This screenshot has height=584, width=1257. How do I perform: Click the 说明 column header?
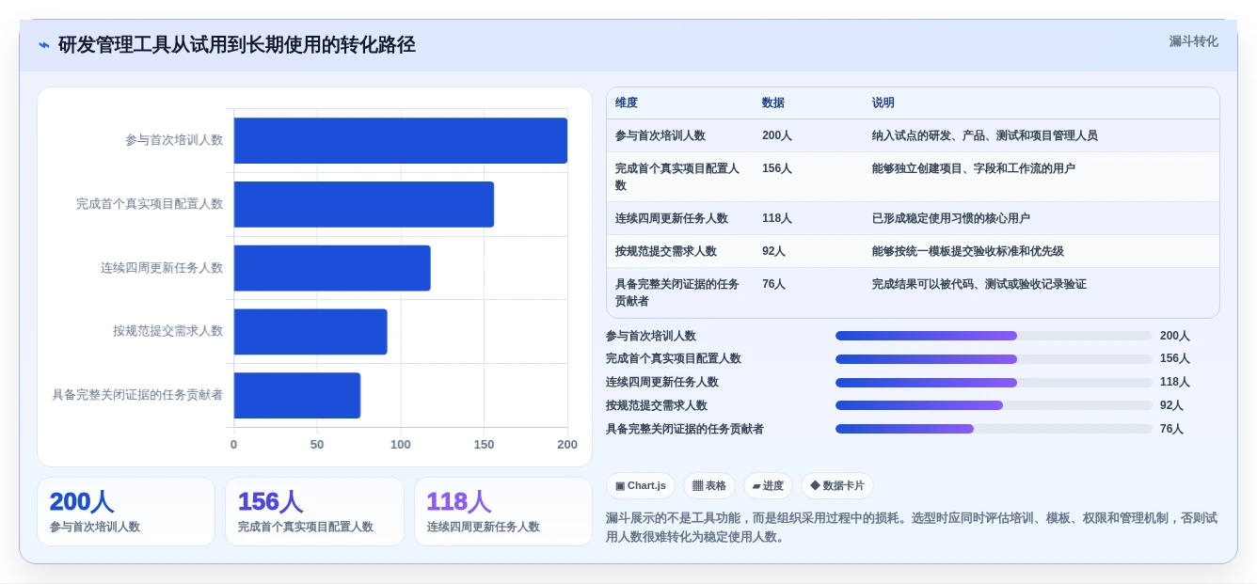[883, 103]
